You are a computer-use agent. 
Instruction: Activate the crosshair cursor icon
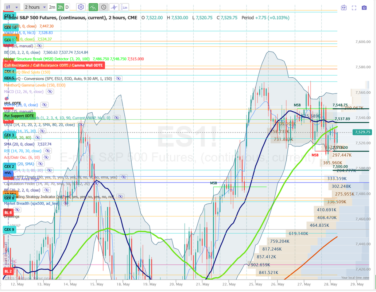tap(114, 7)
